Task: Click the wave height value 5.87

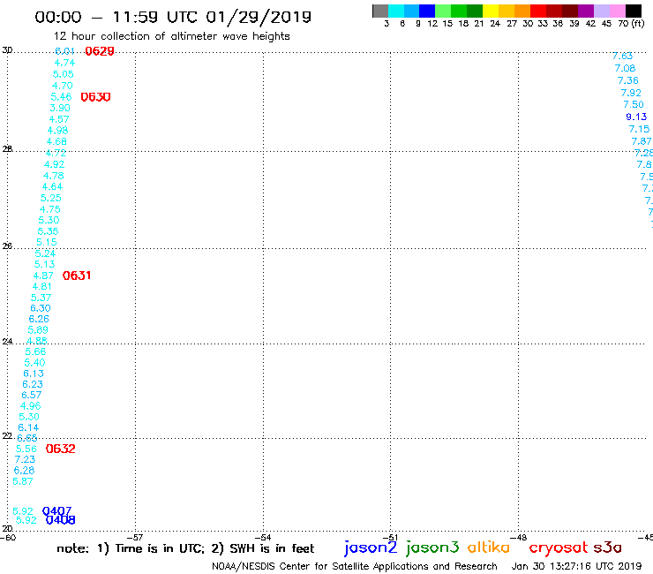Action: point(23,481)
